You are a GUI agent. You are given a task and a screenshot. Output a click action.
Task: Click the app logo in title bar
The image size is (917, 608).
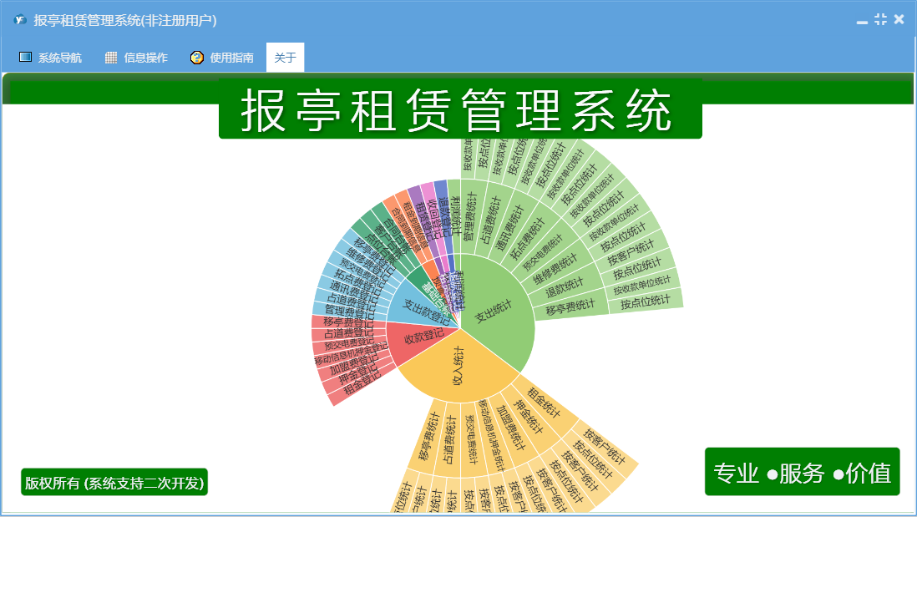point(21,20)
